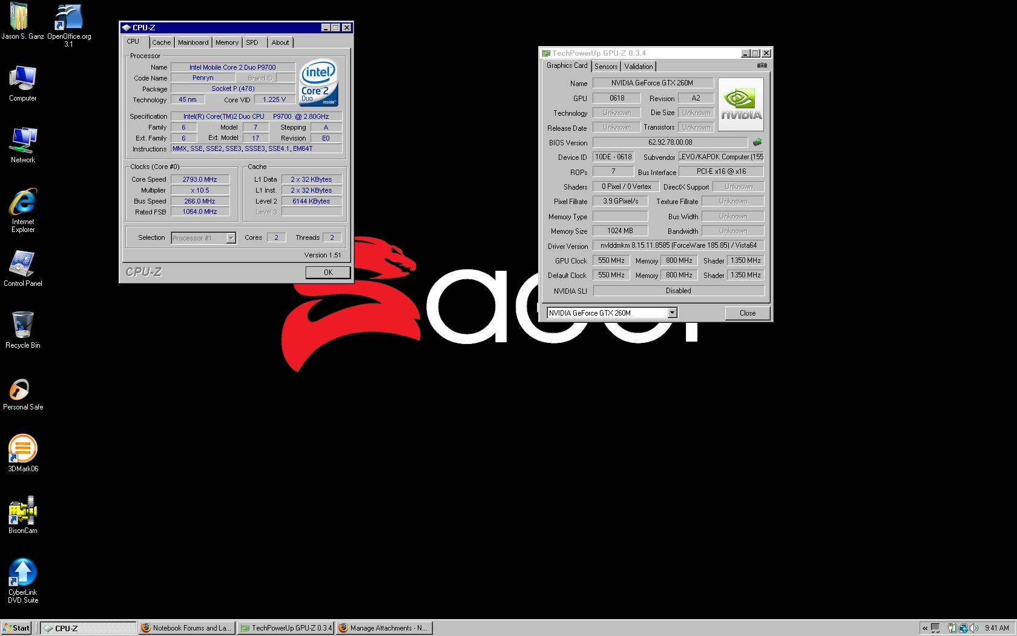Switch to Manage Attachments taskbar button
Viewport: 1017px width, 636px height.
pos(384,628)
